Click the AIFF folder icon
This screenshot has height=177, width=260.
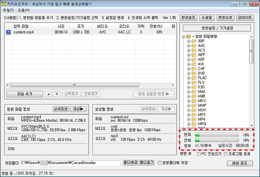coord(194,55)
